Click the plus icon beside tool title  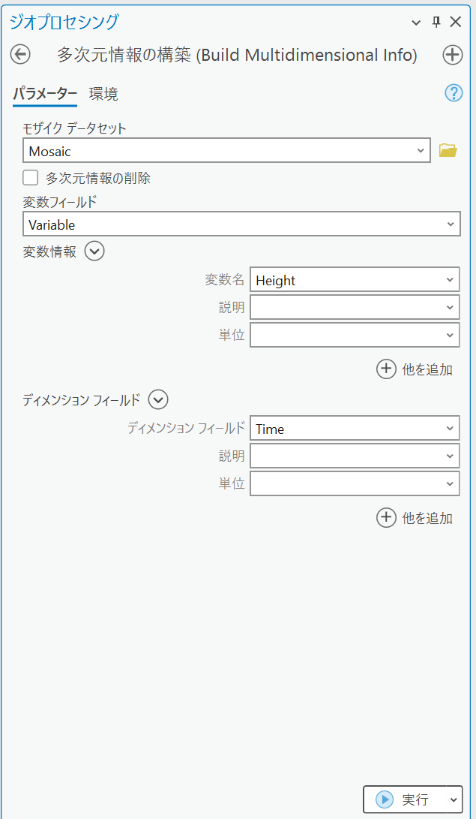[x=453, y=54]
